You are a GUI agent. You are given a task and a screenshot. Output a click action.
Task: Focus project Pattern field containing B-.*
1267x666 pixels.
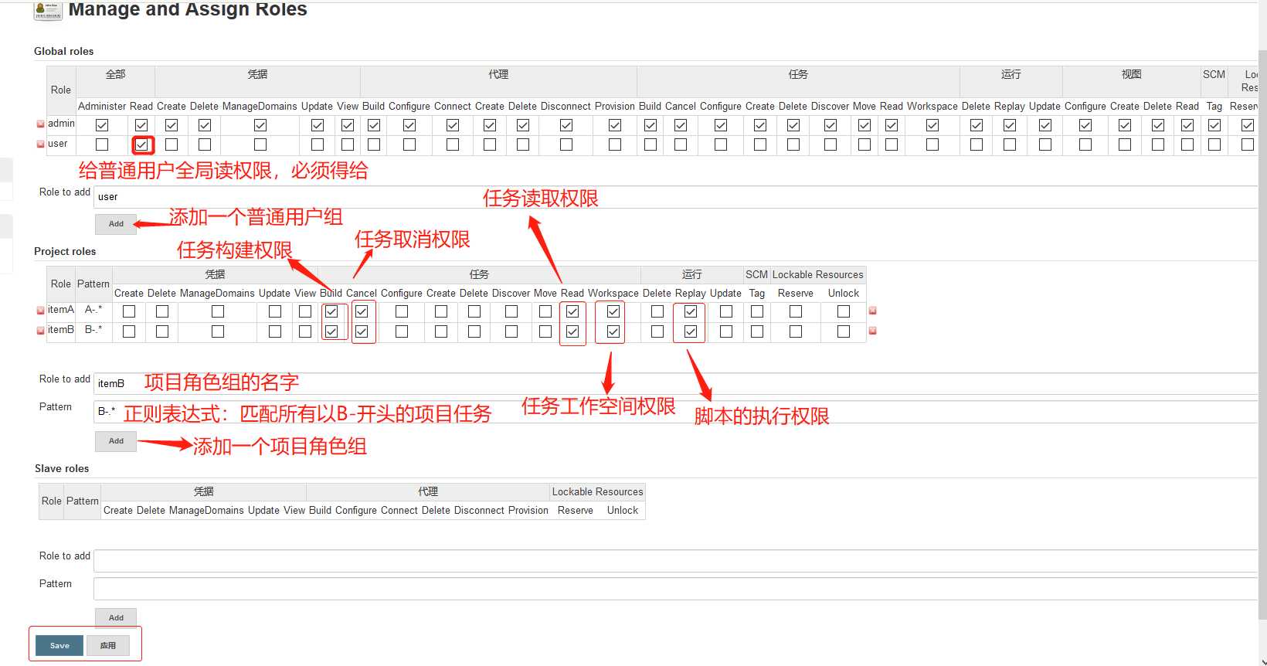point(676,412)
